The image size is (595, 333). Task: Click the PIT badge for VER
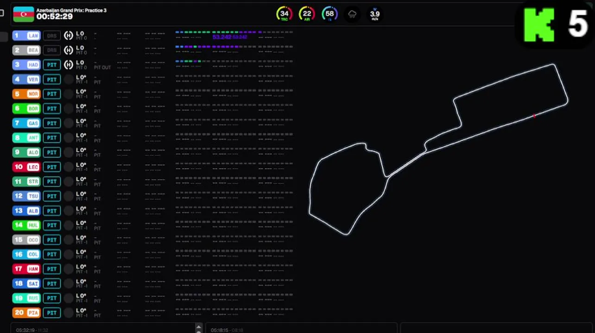click(52, 80)
